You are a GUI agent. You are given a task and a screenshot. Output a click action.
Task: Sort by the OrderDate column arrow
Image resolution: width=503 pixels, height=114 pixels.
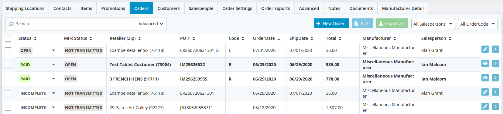(x=279, y=39)
